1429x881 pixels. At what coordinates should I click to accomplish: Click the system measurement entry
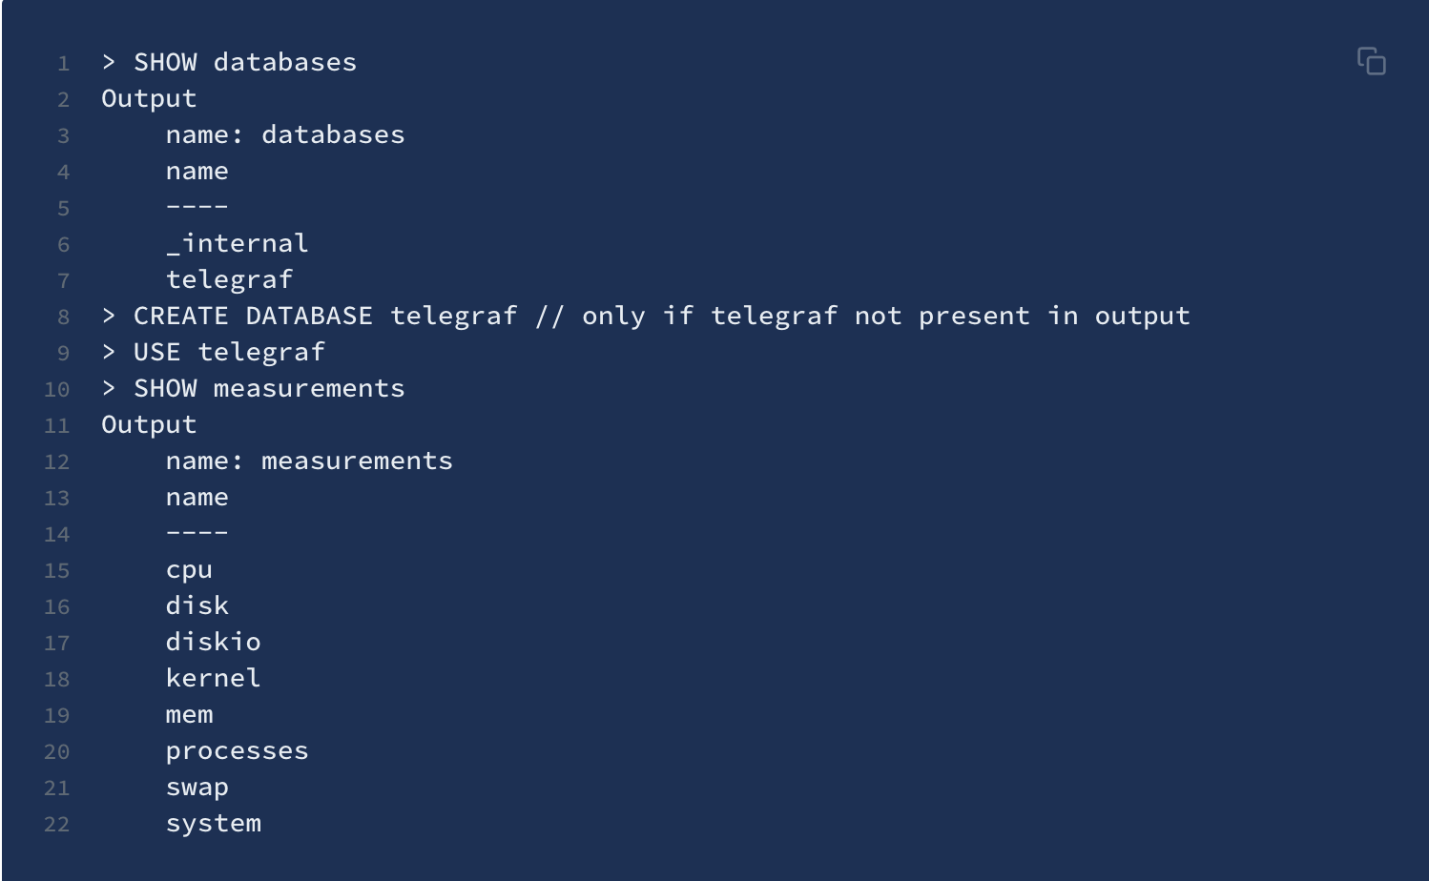click(213, 824)
